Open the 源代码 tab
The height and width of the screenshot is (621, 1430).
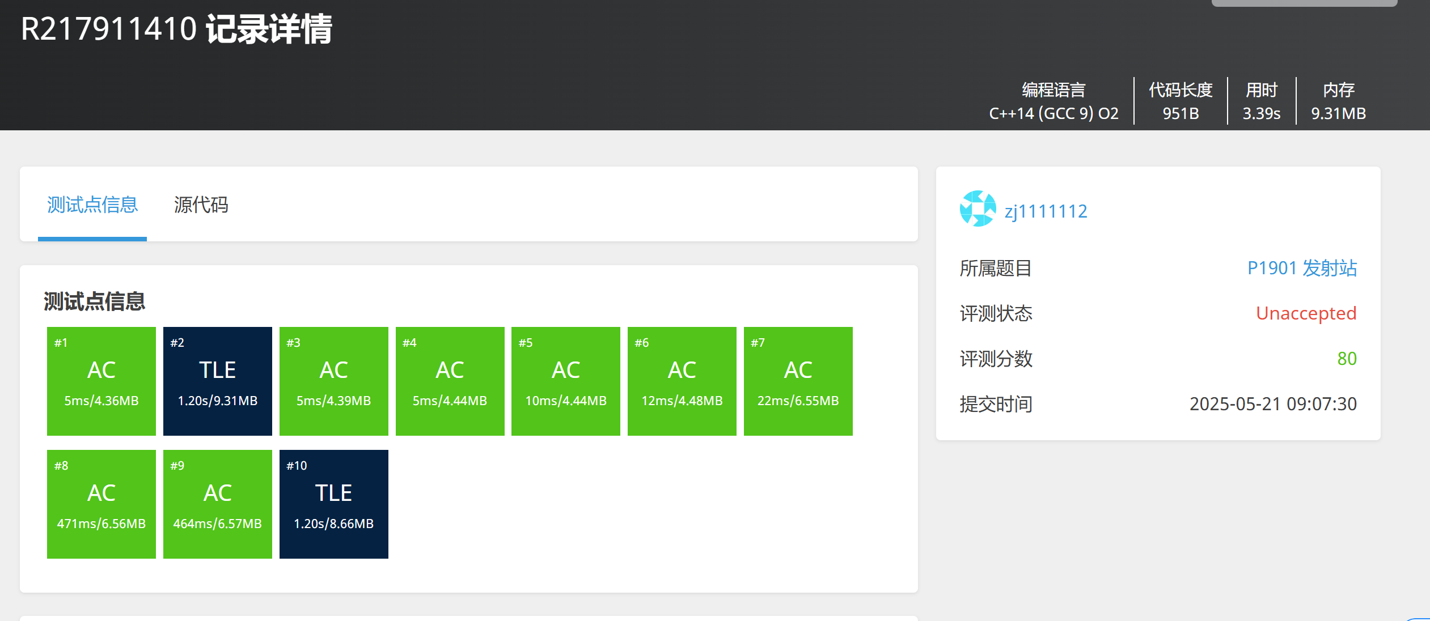[201, 205]
